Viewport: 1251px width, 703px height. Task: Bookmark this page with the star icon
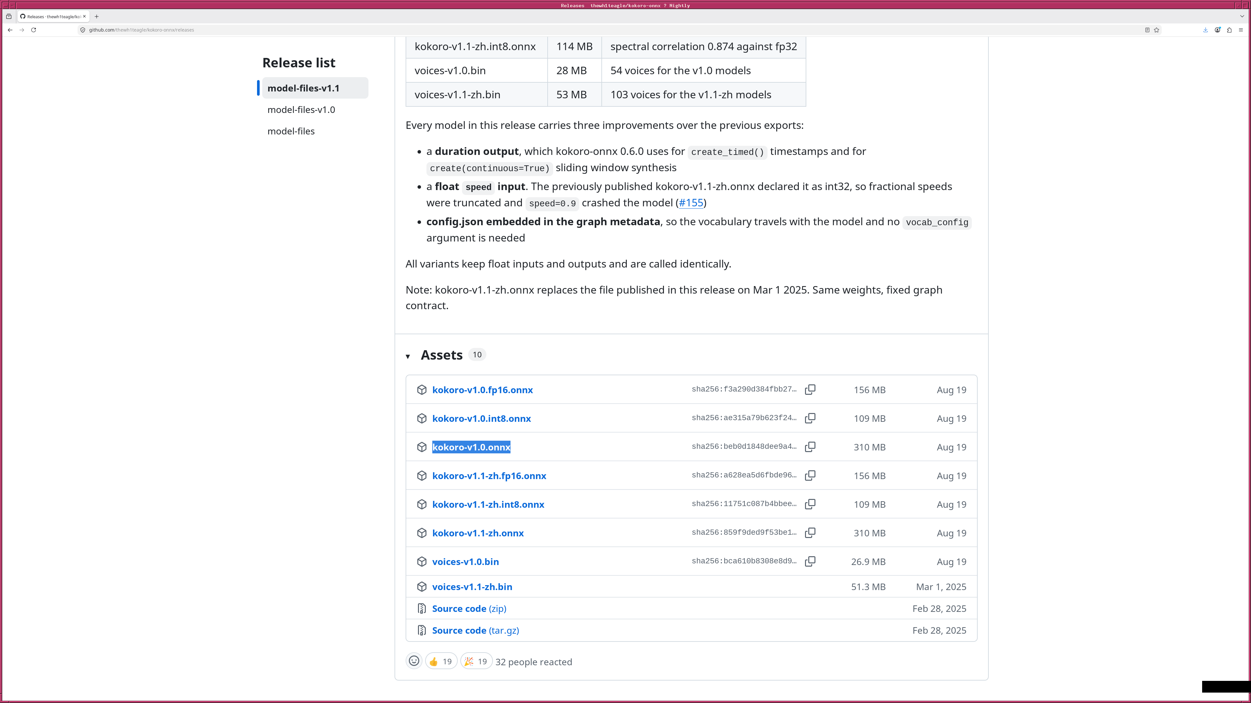click(1157, 30)
